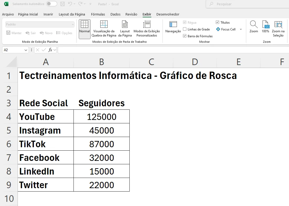Screen dimensions: 289x206
Task: Select the LinkedIn cell
Action: (x=46, y=171)
